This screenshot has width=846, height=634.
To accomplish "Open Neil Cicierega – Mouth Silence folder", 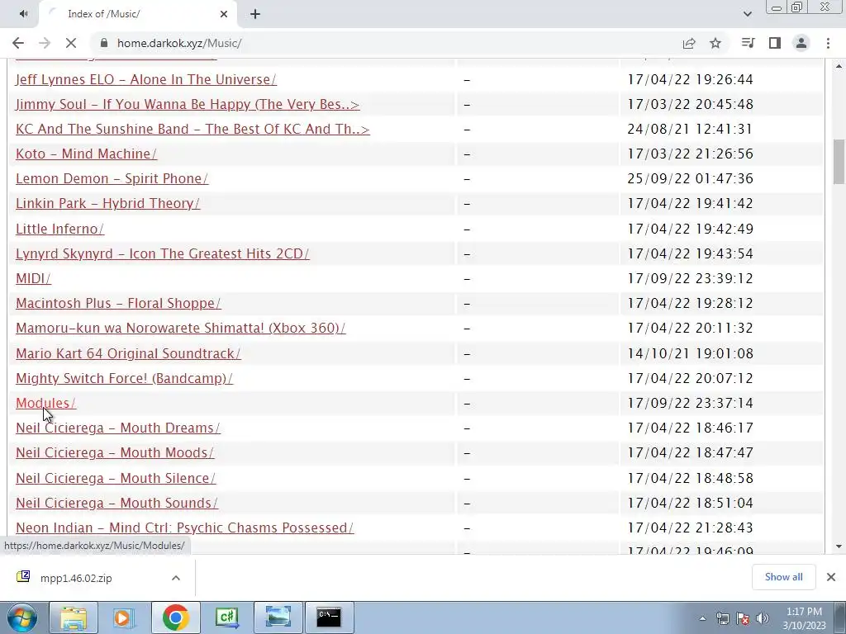I will pos(116,478).
